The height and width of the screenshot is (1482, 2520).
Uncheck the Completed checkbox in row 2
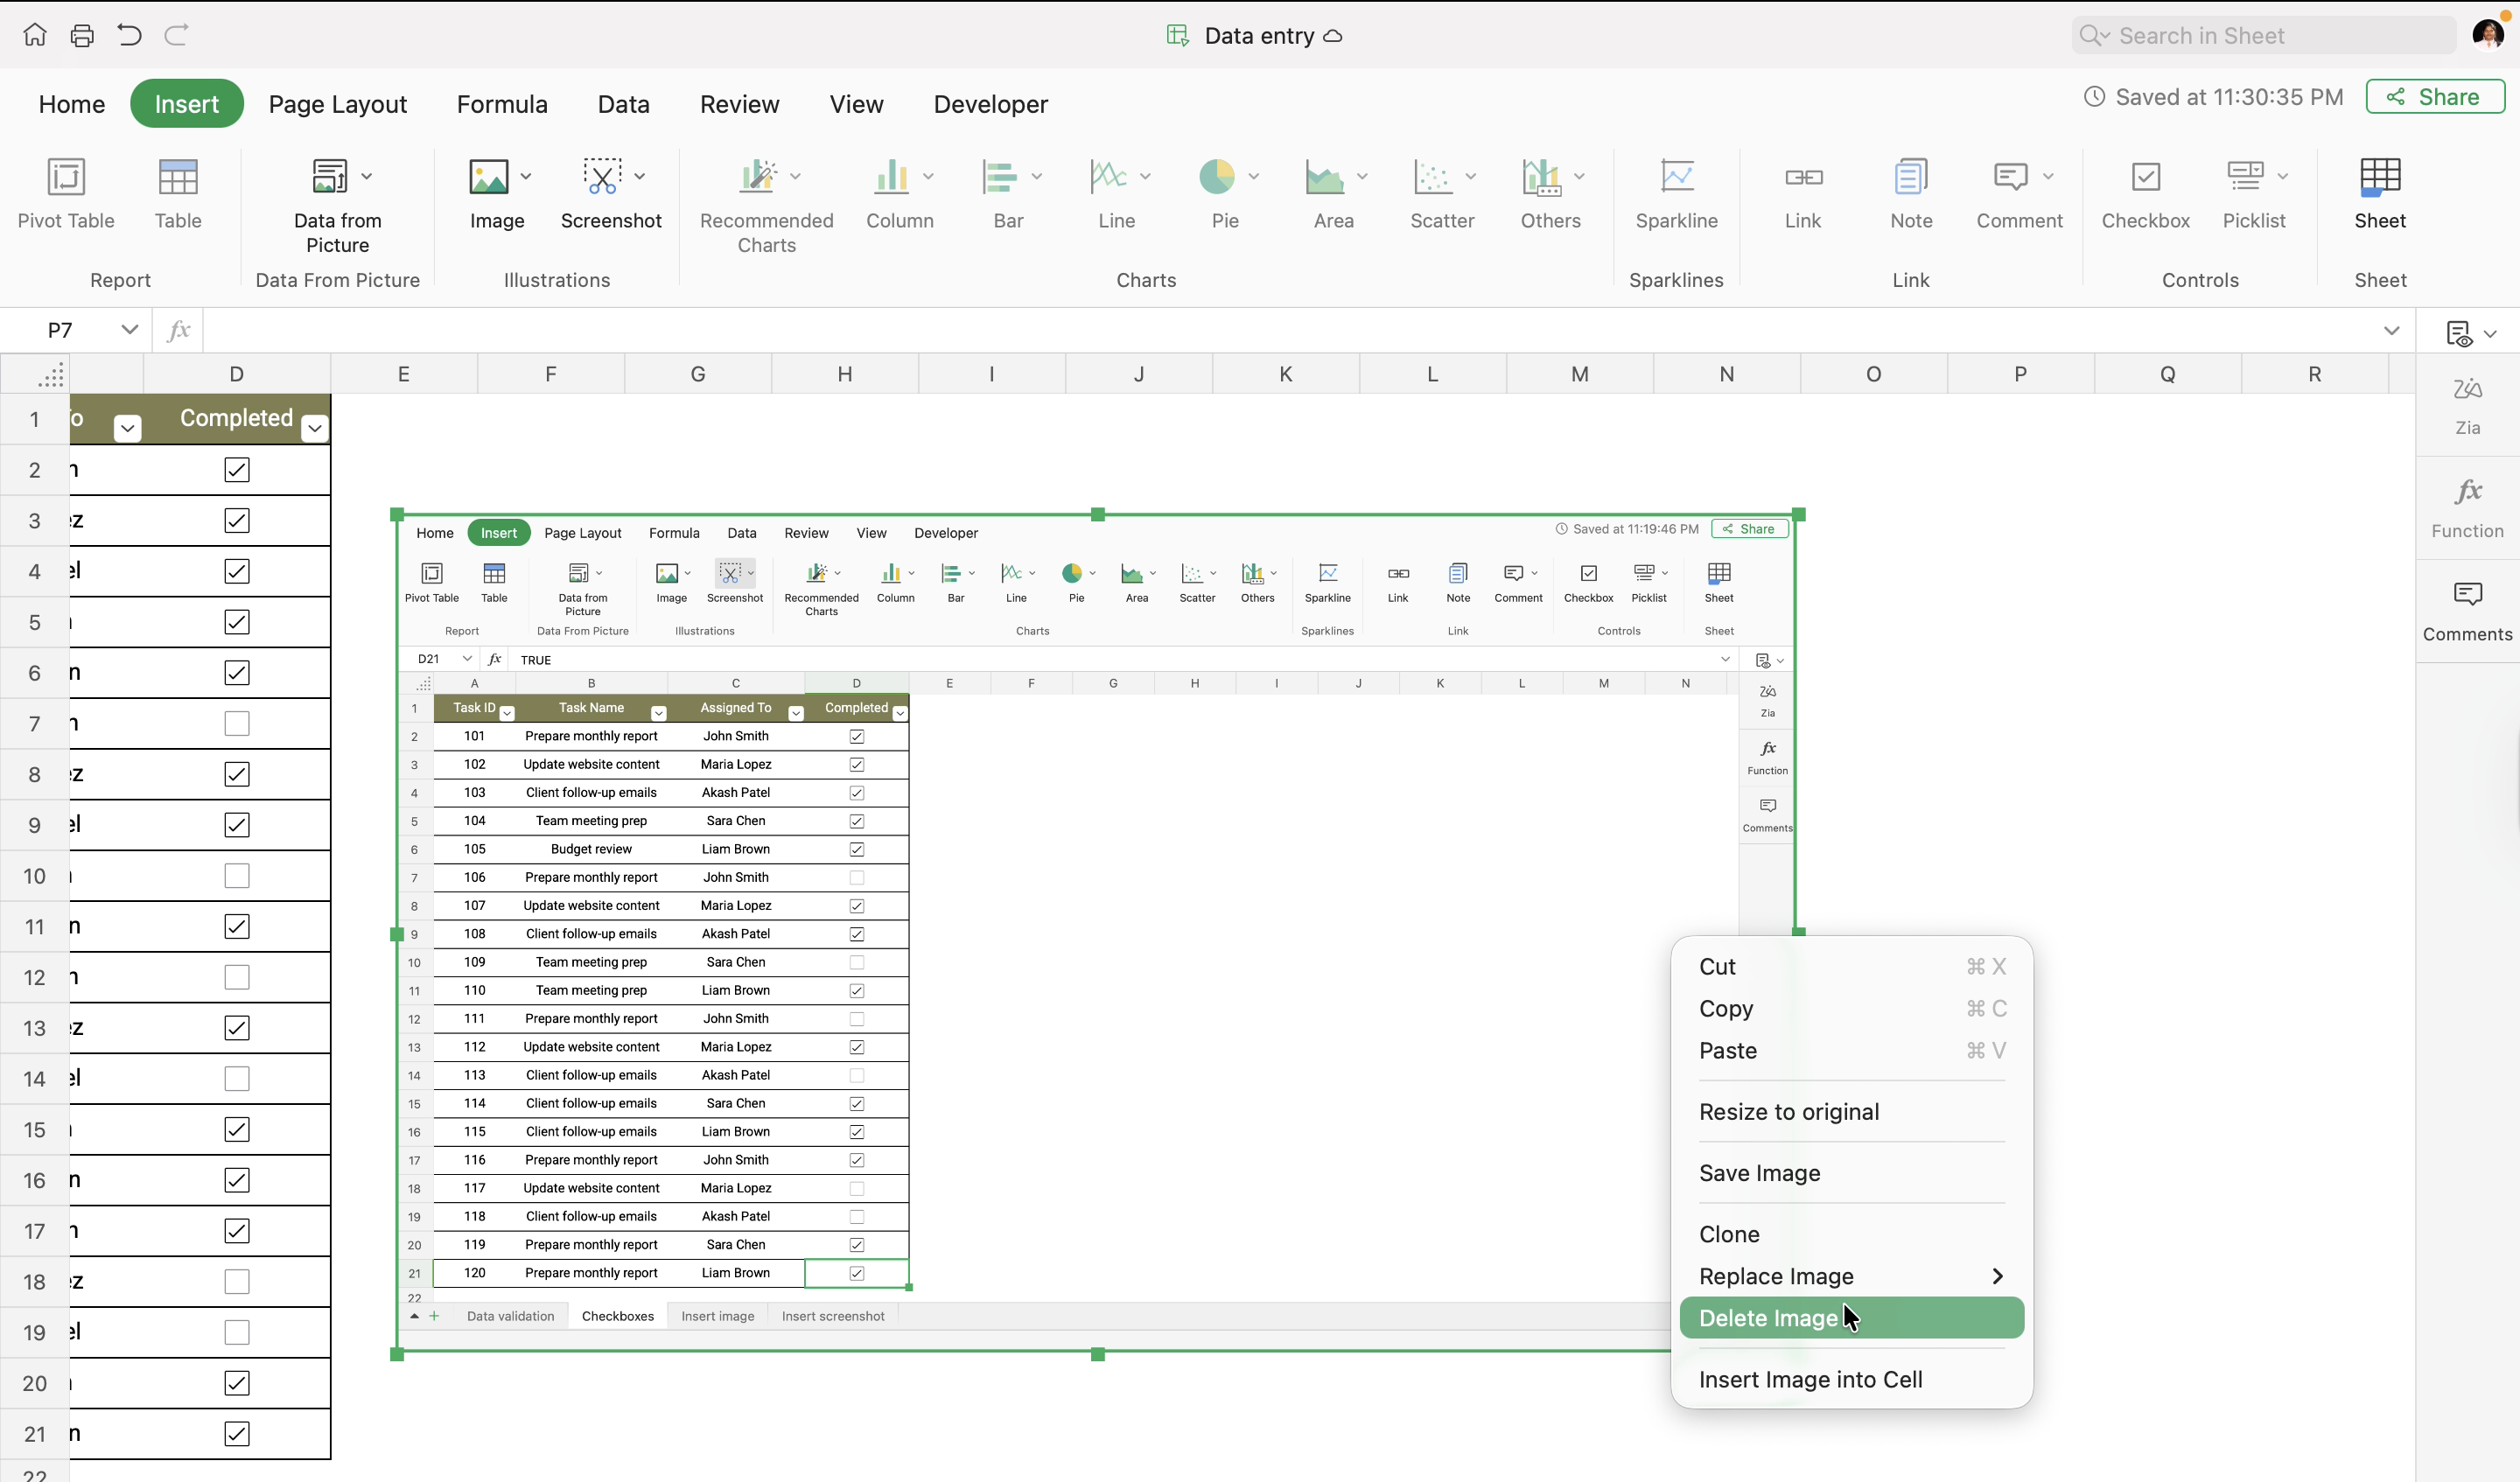(237, 470)
